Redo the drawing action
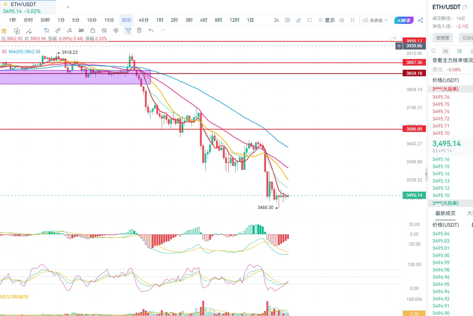This screenshot has height=316, width=473. (163, 30)
